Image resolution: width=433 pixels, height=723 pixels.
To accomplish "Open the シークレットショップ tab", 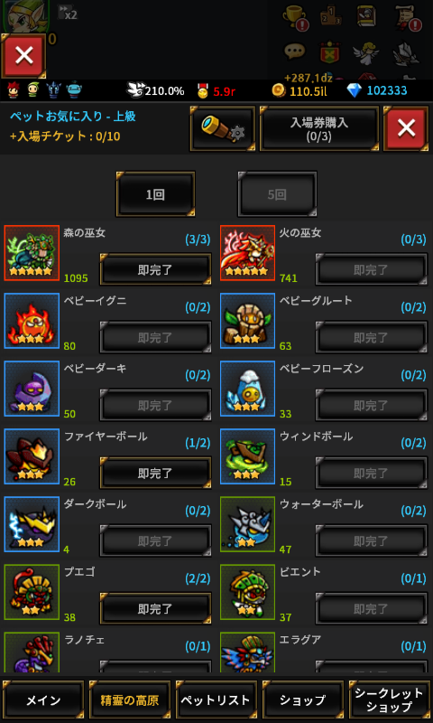I will [390, 700].
